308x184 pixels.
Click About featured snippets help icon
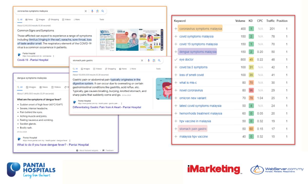pyautogui.click(x=77, y=151)
